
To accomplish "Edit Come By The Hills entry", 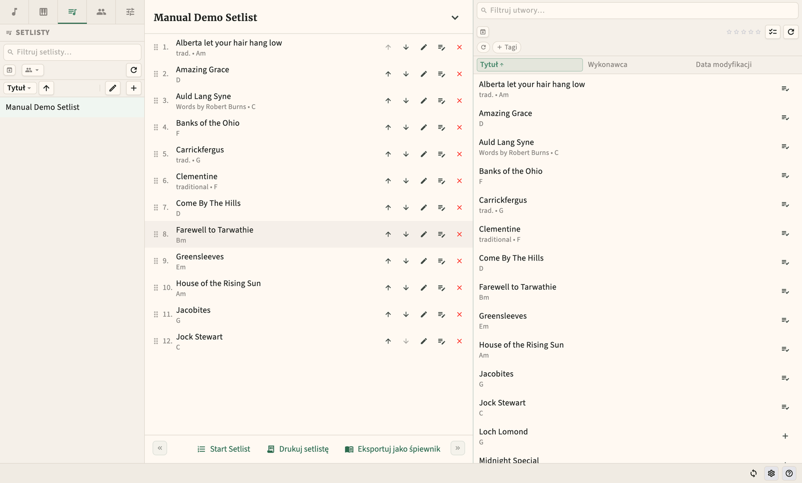I will (x=424, y=207).
